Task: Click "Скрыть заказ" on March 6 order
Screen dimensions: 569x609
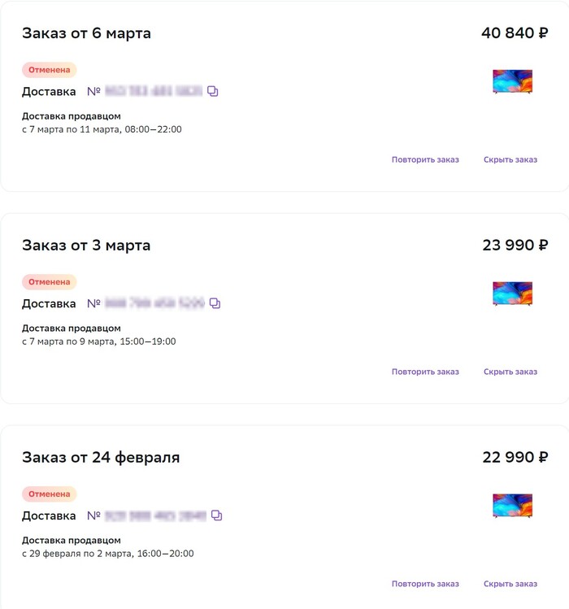Action: [x=510, y=159]
